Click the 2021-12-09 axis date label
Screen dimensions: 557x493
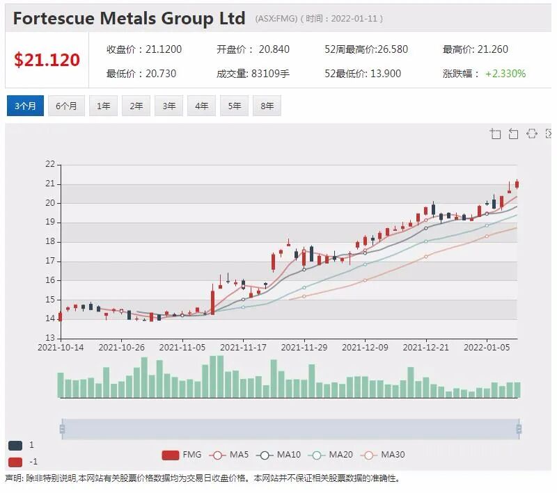coord(365,347)
